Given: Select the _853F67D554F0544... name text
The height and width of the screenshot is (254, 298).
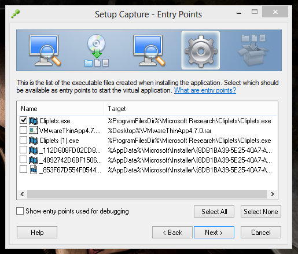Looking at the screenshot, I should pyautogui.click(x=70, y=170).
